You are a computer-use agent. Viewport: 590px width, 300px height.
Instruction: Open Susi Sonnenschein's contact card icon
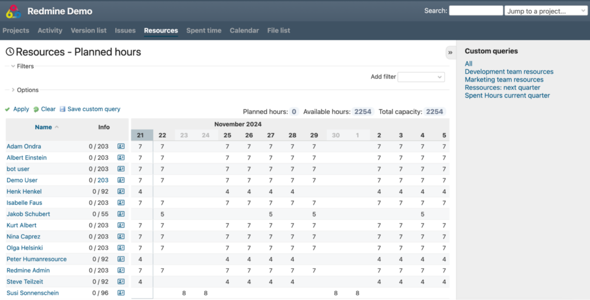coord(121,293)
